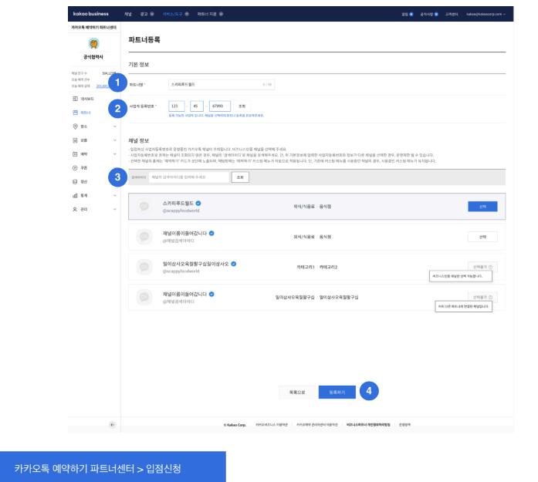538x482 pixels.
Task: Click the 장소 location pin icon
Action: tap(75, 126)
